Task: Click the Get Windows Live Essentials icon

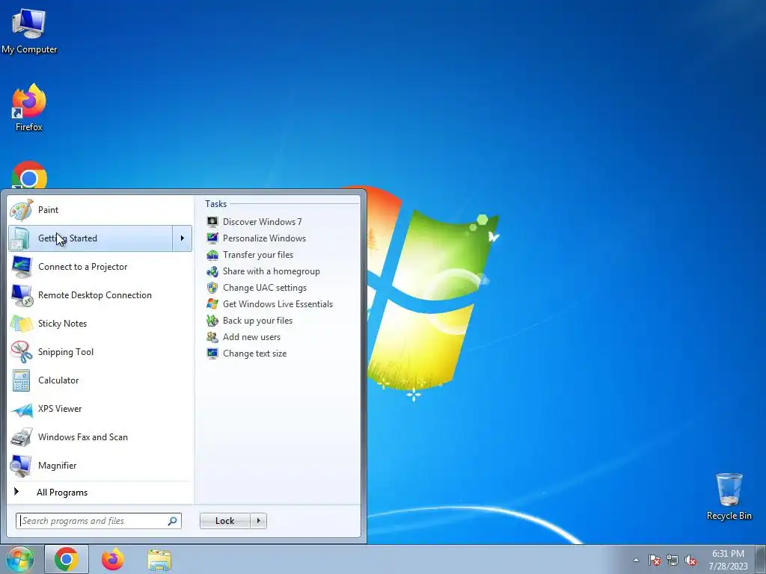Action: click(212, 304)
